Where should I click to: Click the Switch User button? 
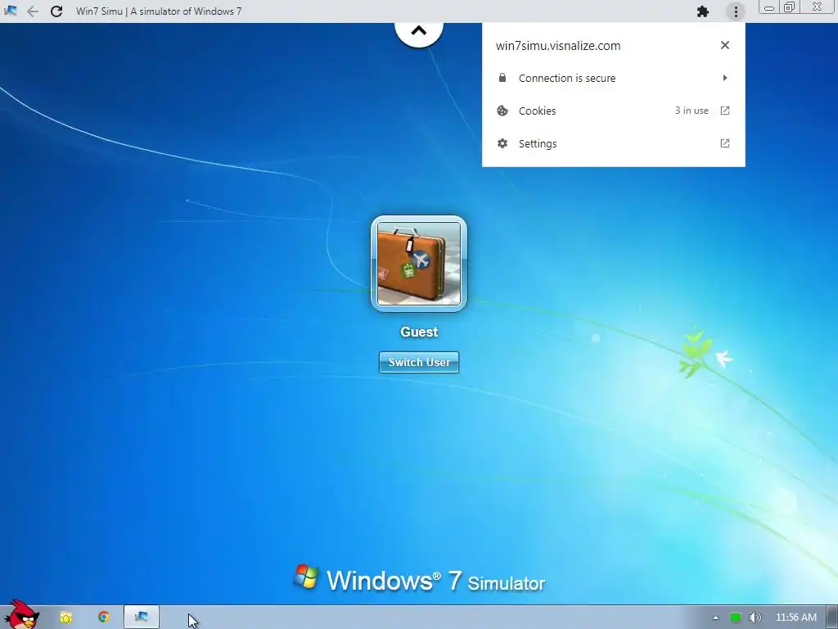click(419, 362)
